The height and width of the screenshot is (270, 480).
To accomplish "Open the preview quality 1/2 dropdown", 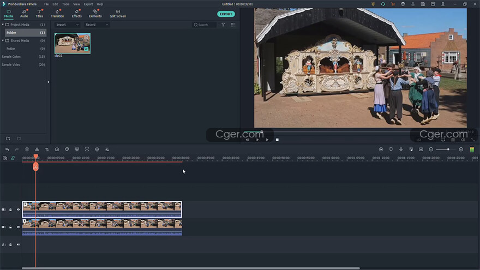I will (x=425, y=140).
